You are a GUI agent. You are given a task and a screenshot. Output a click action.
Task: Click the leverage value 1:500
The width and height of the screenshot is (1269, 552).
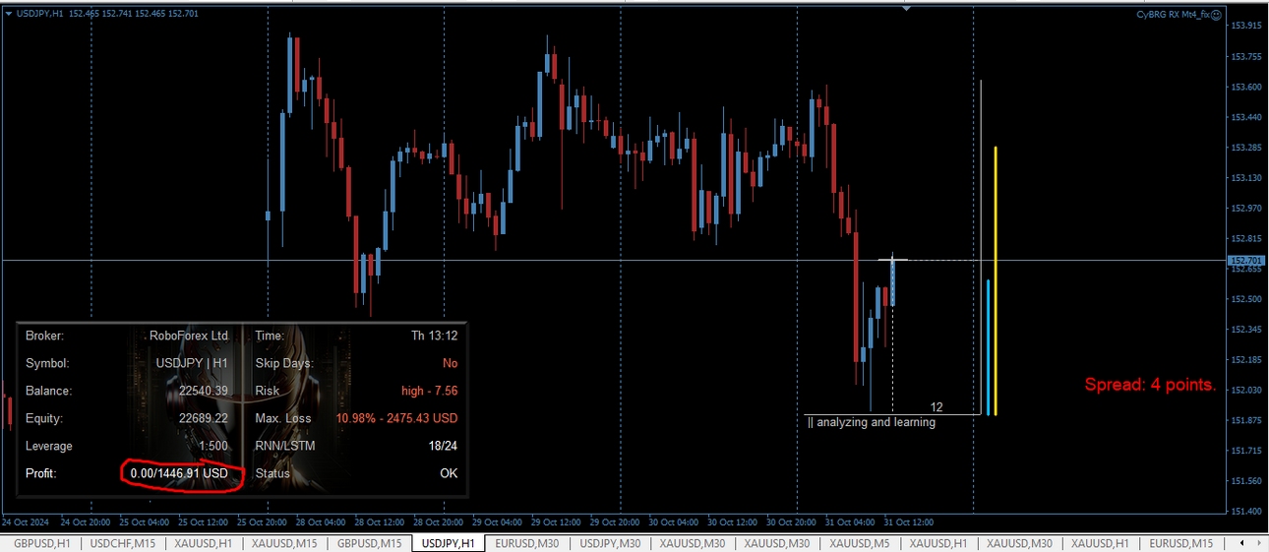click(212, 446)
